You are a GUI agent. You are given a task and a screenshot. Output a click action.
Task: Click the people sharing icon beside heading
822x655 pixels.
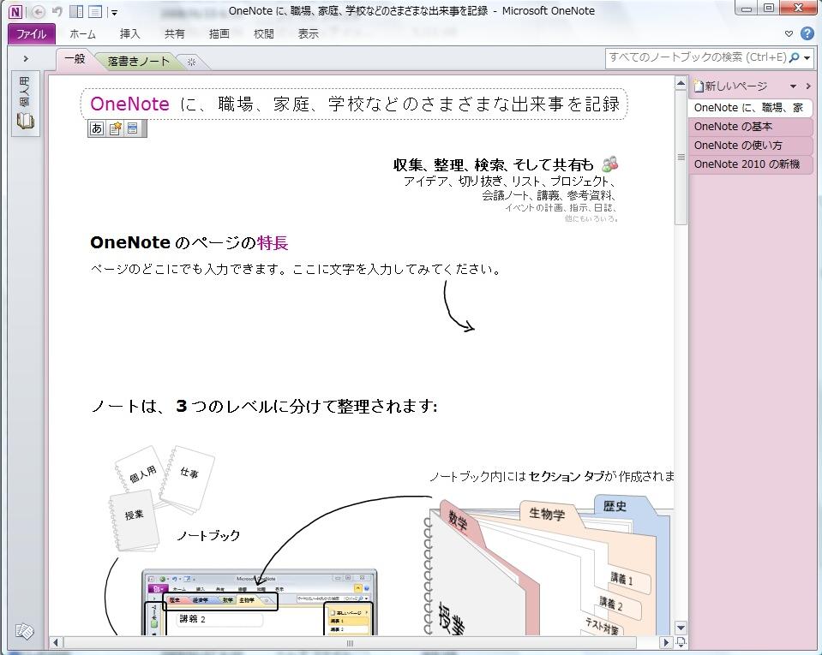(609, 164)
